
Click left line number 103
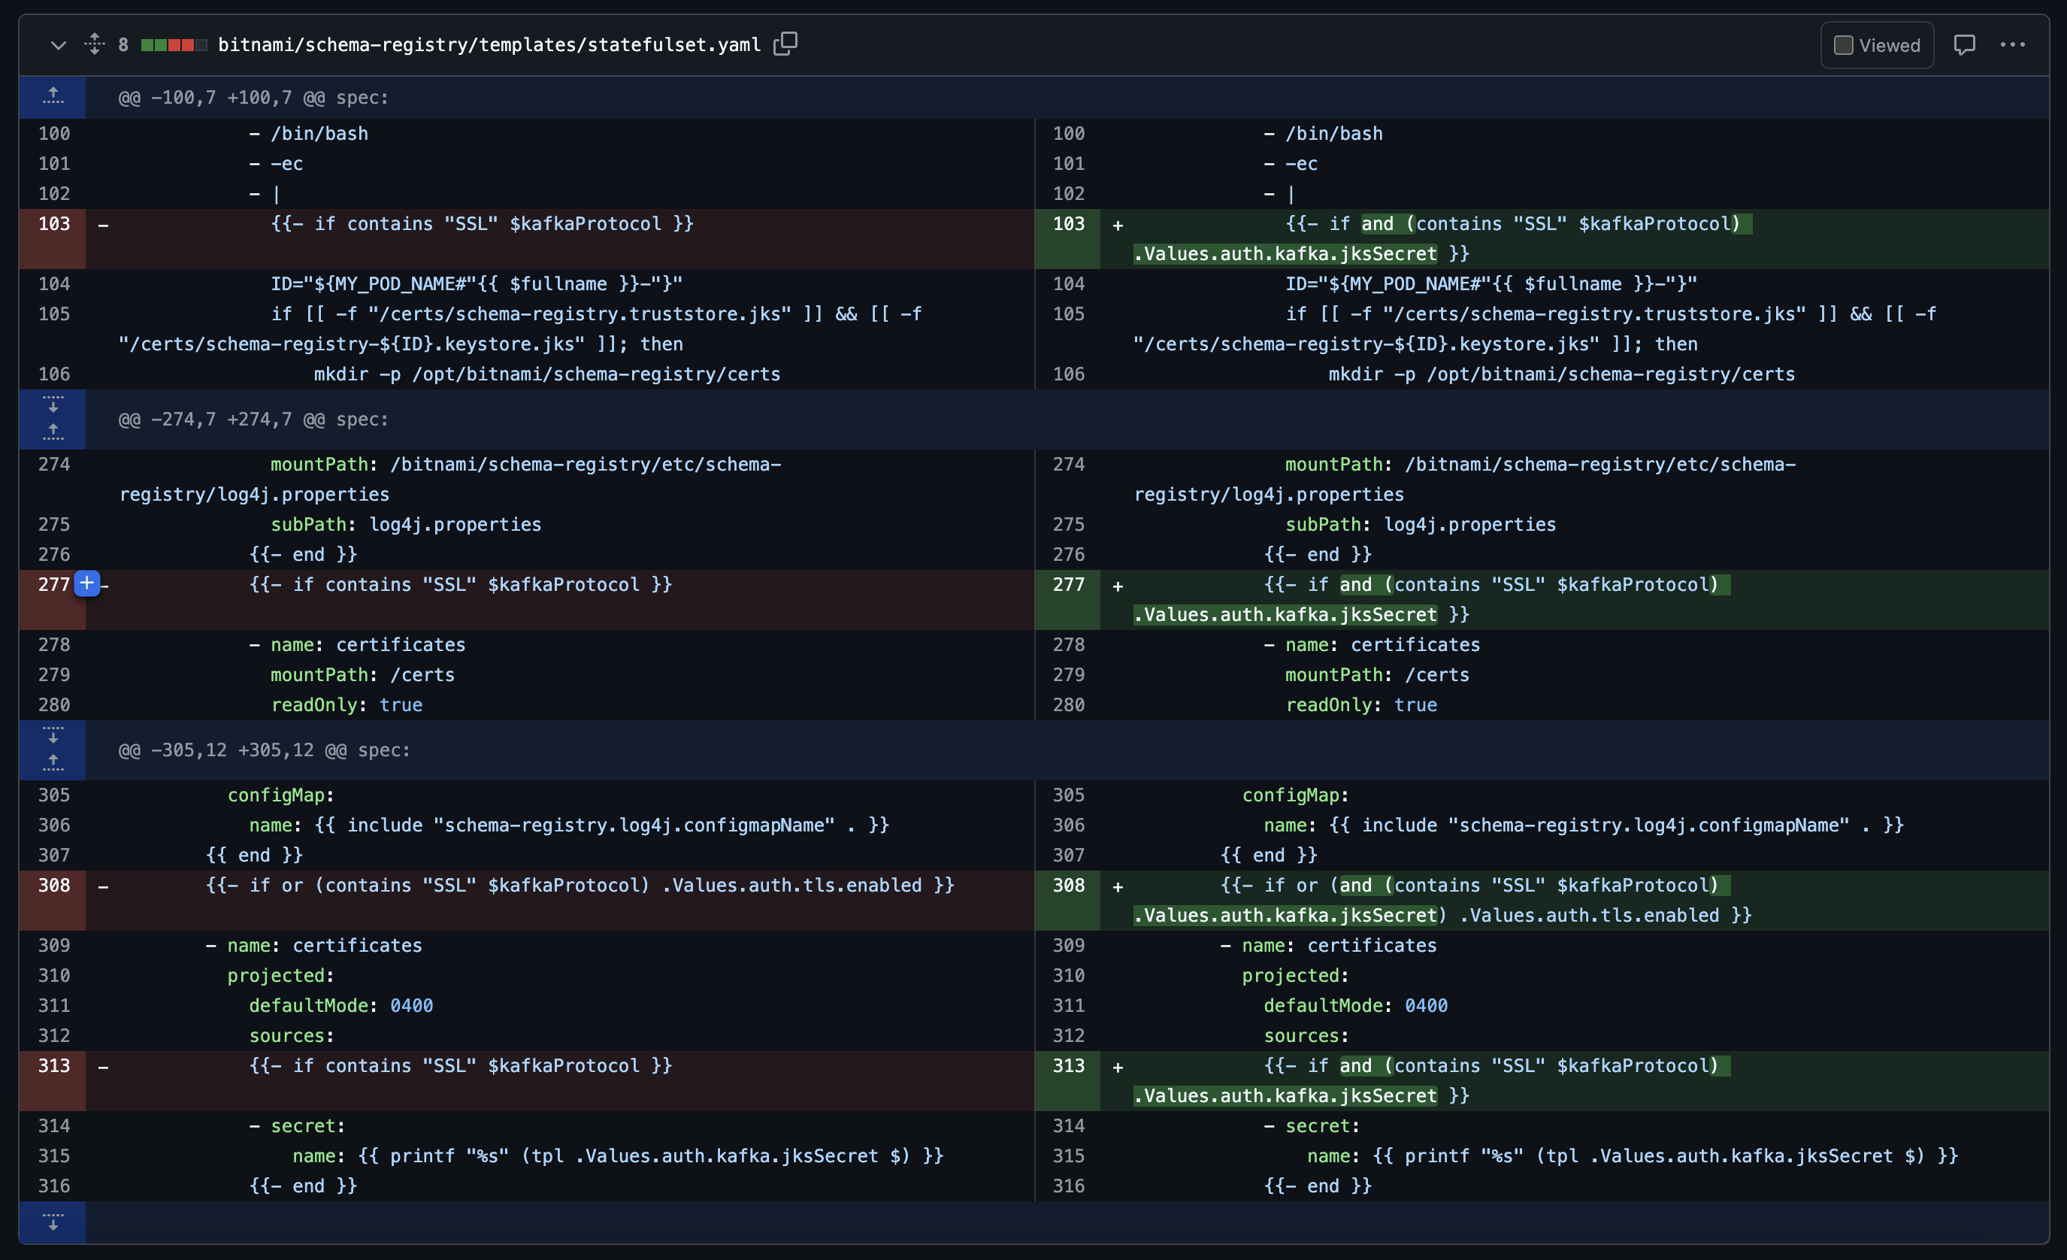53,224
